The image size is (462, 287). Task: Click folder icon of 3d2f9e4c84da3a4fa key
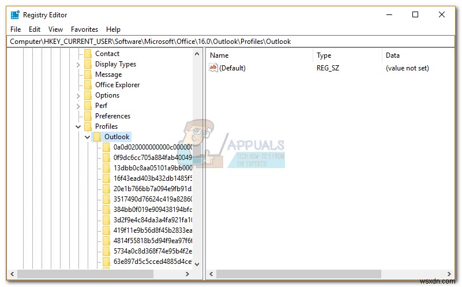coord(106,220)
